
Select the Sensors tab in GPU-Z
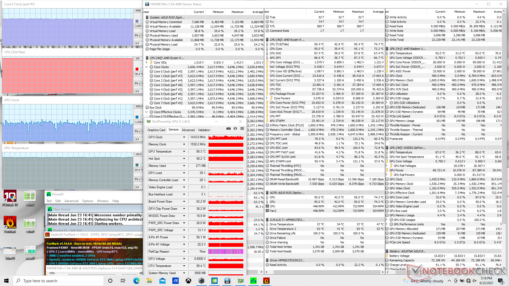tap(174, 130)
